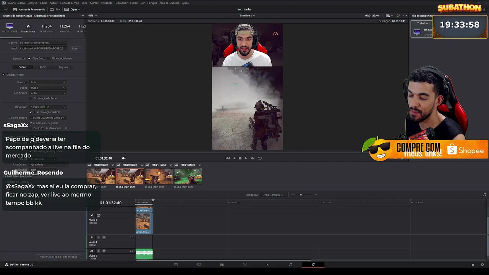
Task: Enable Otimização de Rede checkbox
Action: click(x=31, y=98)
